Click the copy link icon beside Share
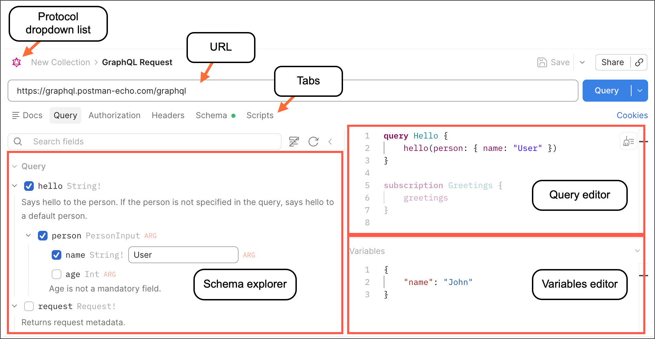Screen dimensions: 655x339 (x=639, y=62)
